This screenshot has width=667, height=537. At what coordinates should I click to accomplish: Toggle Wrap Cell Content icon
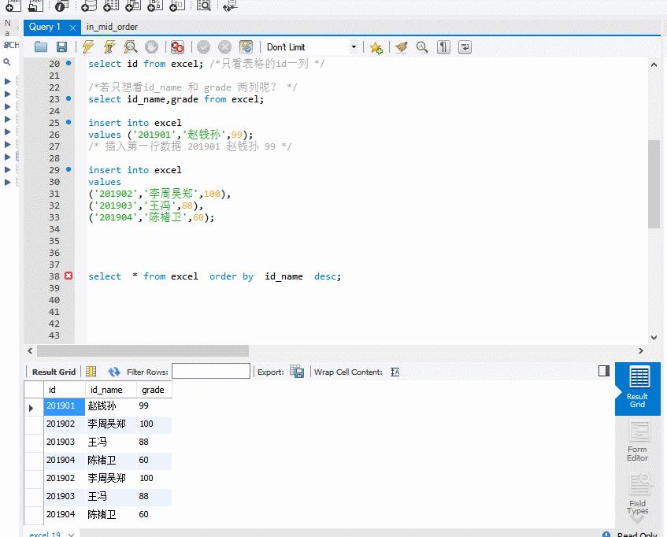[395, 372]
